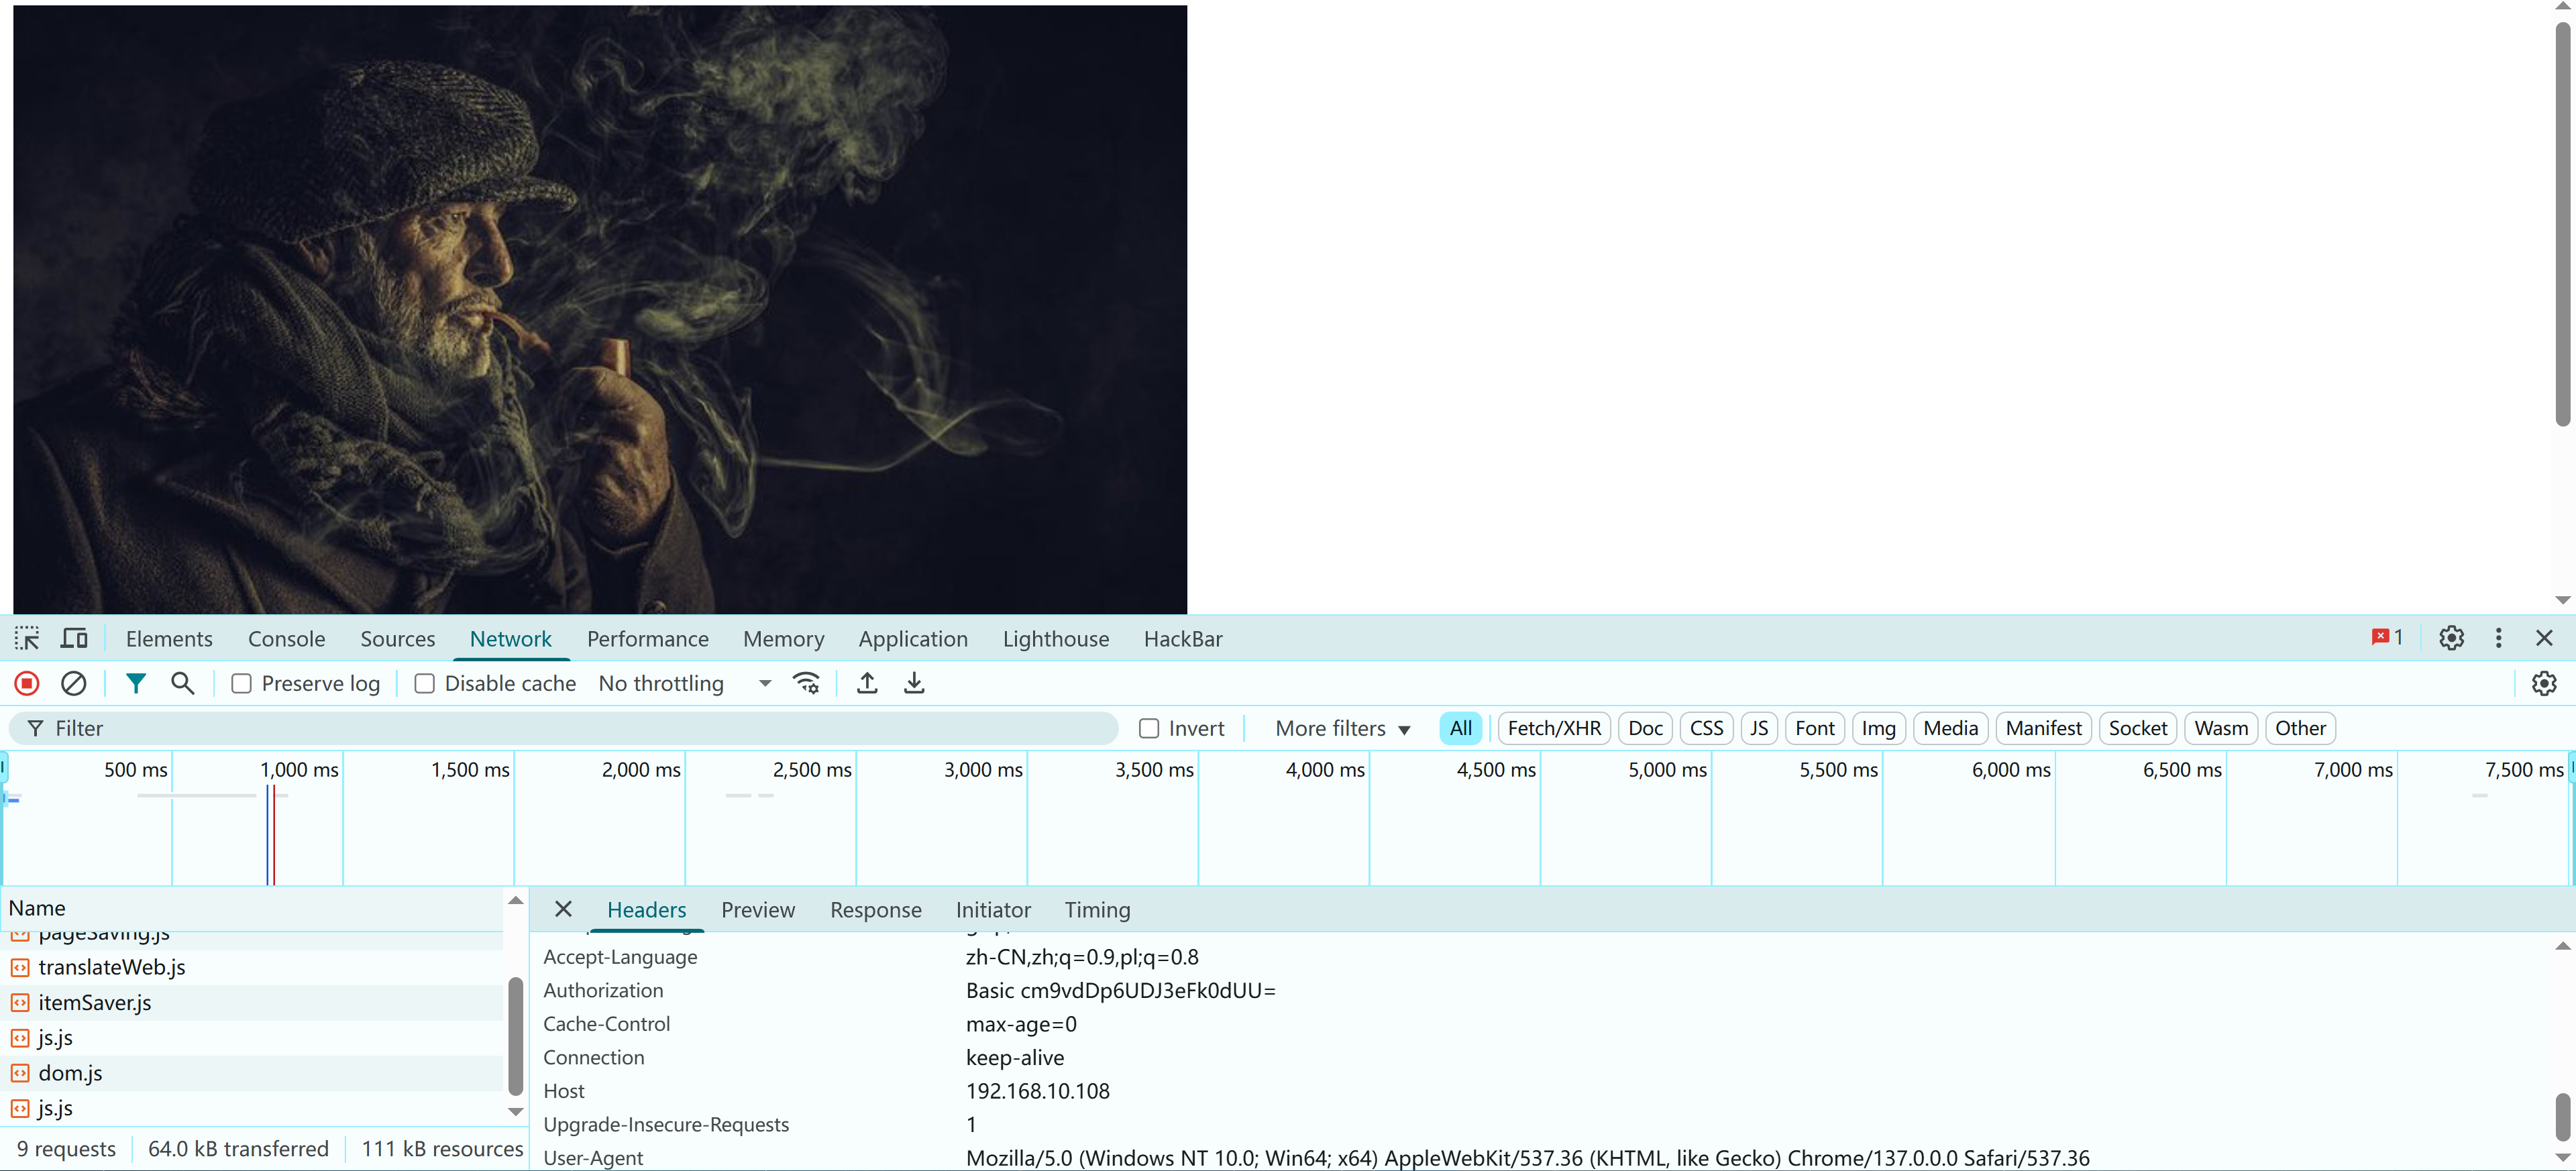Image resolution: width=2576 pixels, height=1171 pixels.
Task: Click the request list scrollbar thumb
Action: click(515, 1035)
